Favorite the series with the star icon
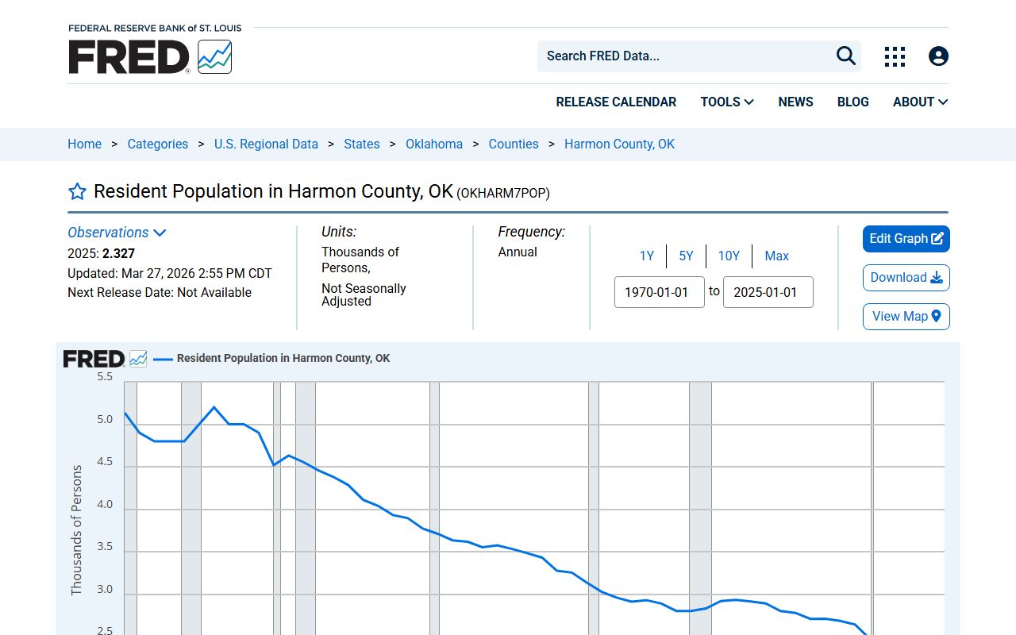Image resolution: width=1016 pixels, height=635 pixels. 77,191
